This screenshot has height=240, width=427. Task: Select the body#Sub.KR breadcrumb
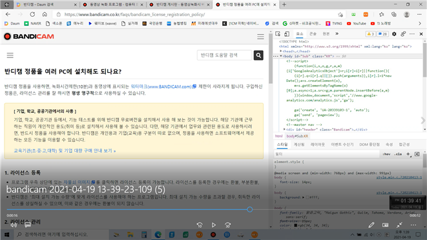point(297,136)
